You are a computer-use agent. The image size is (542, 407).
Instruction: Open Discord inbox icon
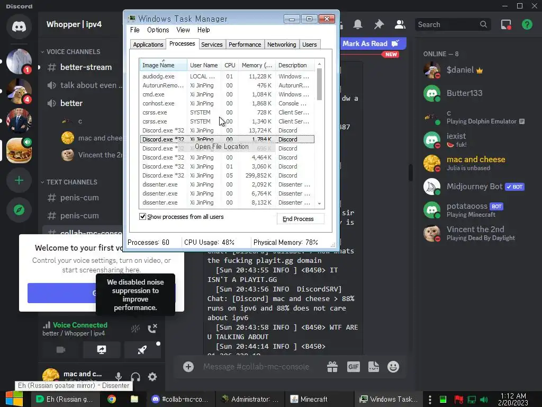click(506, 24)
